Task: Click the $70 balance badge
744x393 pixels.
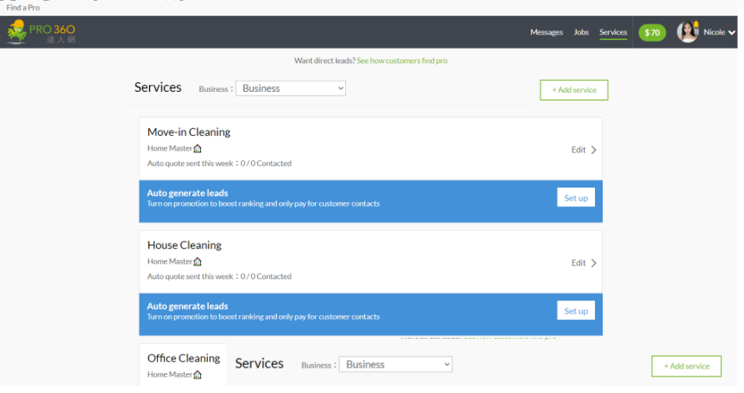Action: point(651,32)
